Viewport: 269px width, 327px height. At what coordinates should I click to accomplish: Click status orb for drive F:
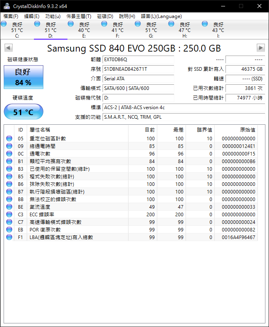104,24
